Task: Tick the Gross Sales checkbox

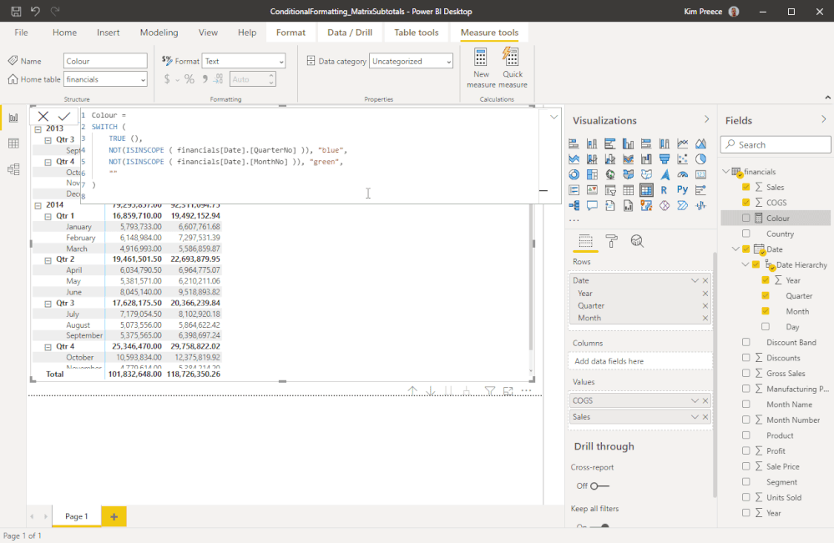Action: [746, 373]
